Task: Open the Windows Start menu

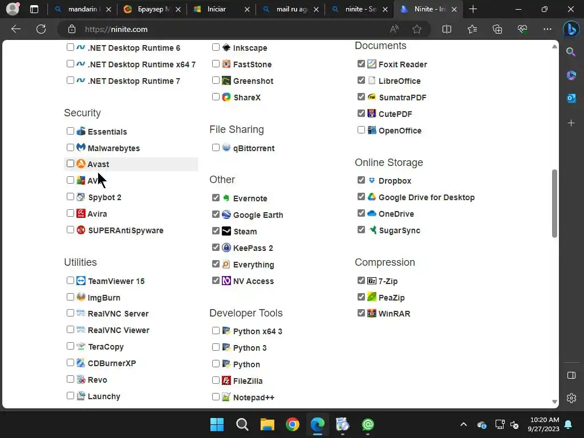Action: [217, 424]
